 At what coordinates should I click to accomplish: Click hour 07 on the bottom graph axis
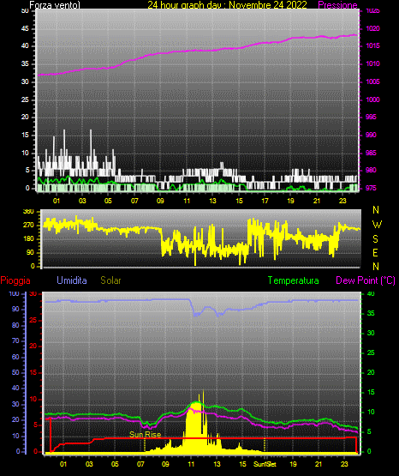click(140, 464)
